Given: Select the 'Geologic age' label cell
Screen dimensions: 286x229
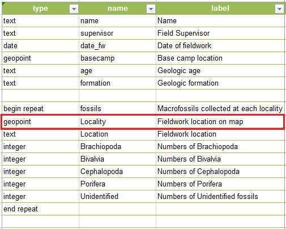Looking at the screenshot, I should click(220, 71).
